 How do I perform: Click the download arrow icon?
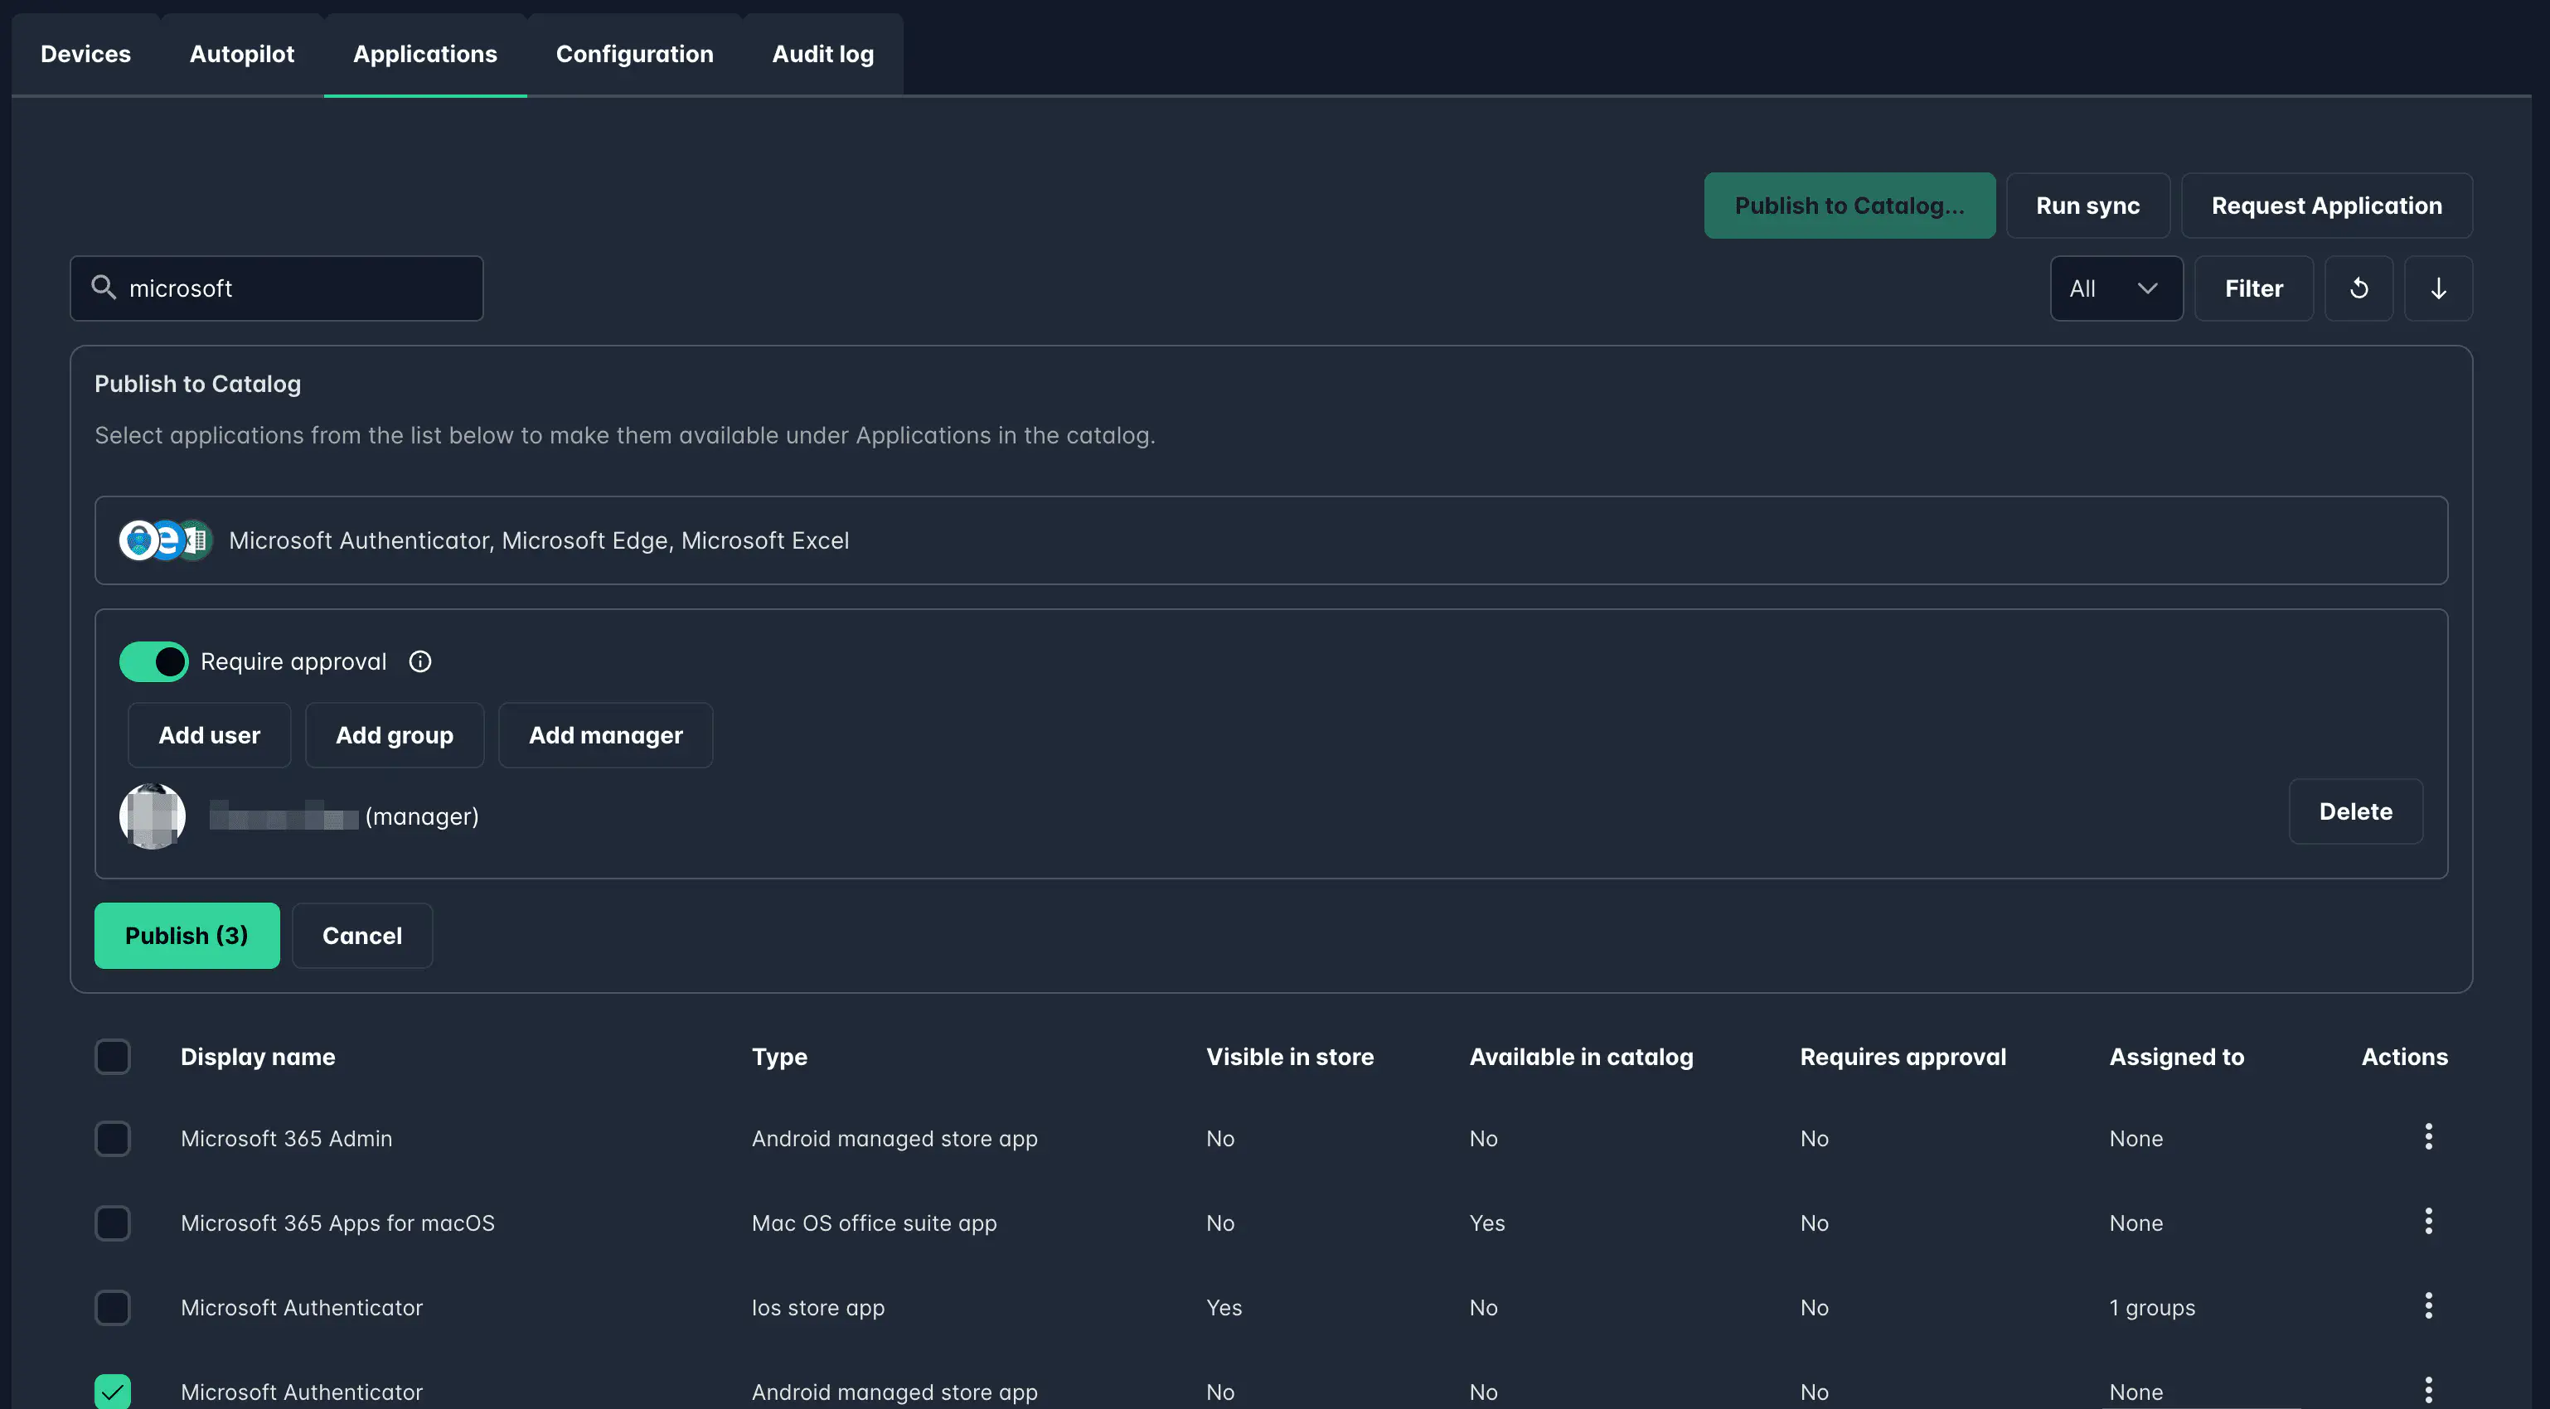(x=2437, y=288)
